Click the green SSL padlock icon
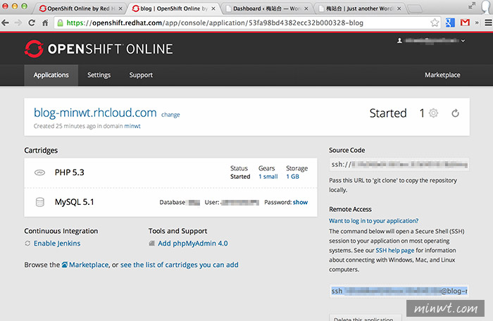 coord(60,23)
